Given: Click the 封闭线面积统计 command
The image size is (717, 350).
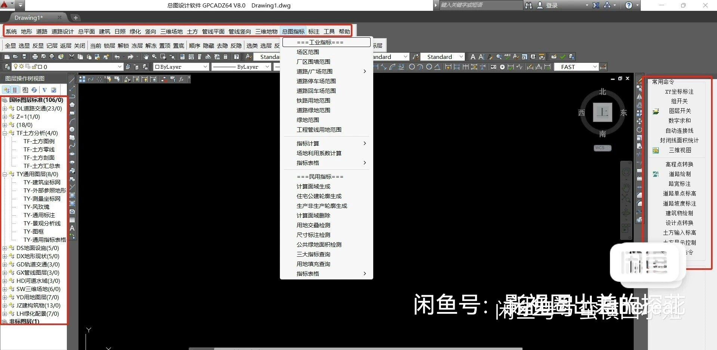Looking at the screenshot, I should pyautogui.click(x=679, y=140).
